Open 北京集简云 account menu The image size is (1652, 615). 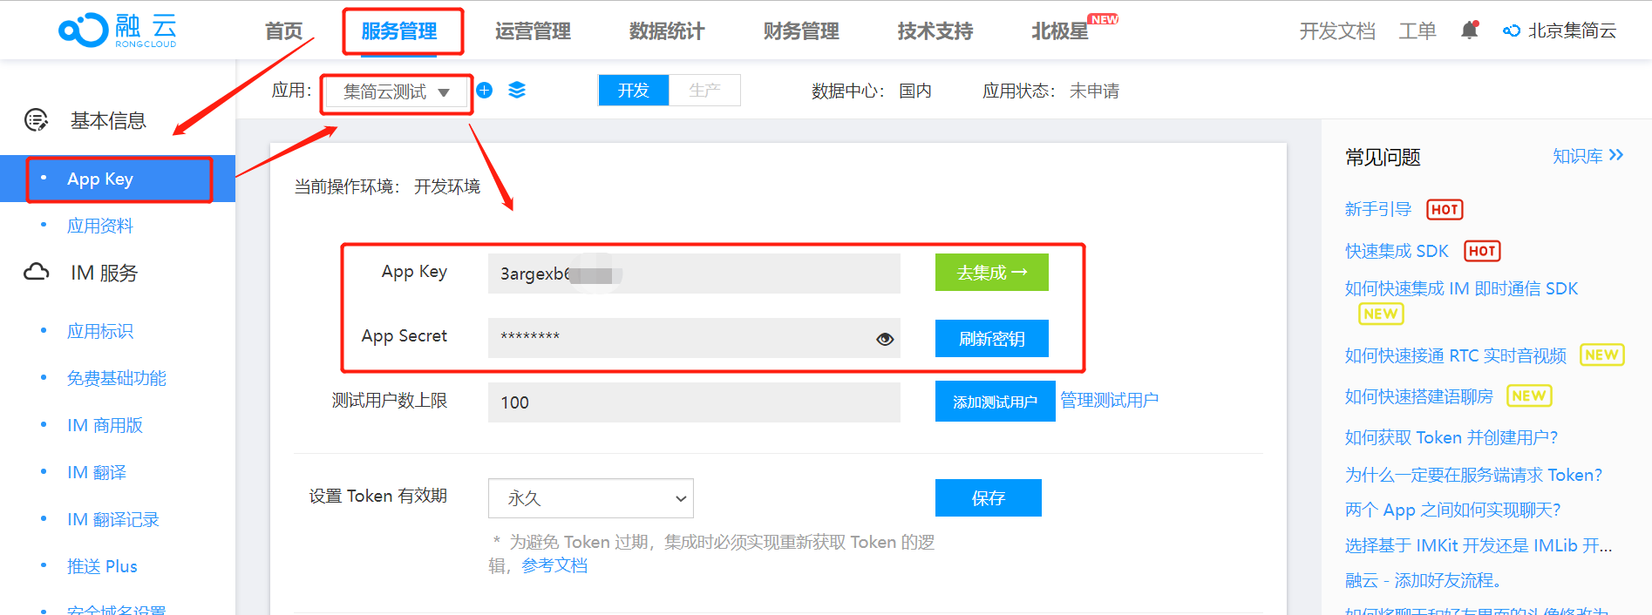tap(1560, 31)
